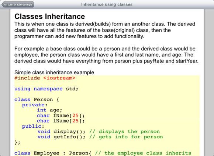
Task: Click the 'class Employee : Person{' code line
Action: tap(53, 153)
